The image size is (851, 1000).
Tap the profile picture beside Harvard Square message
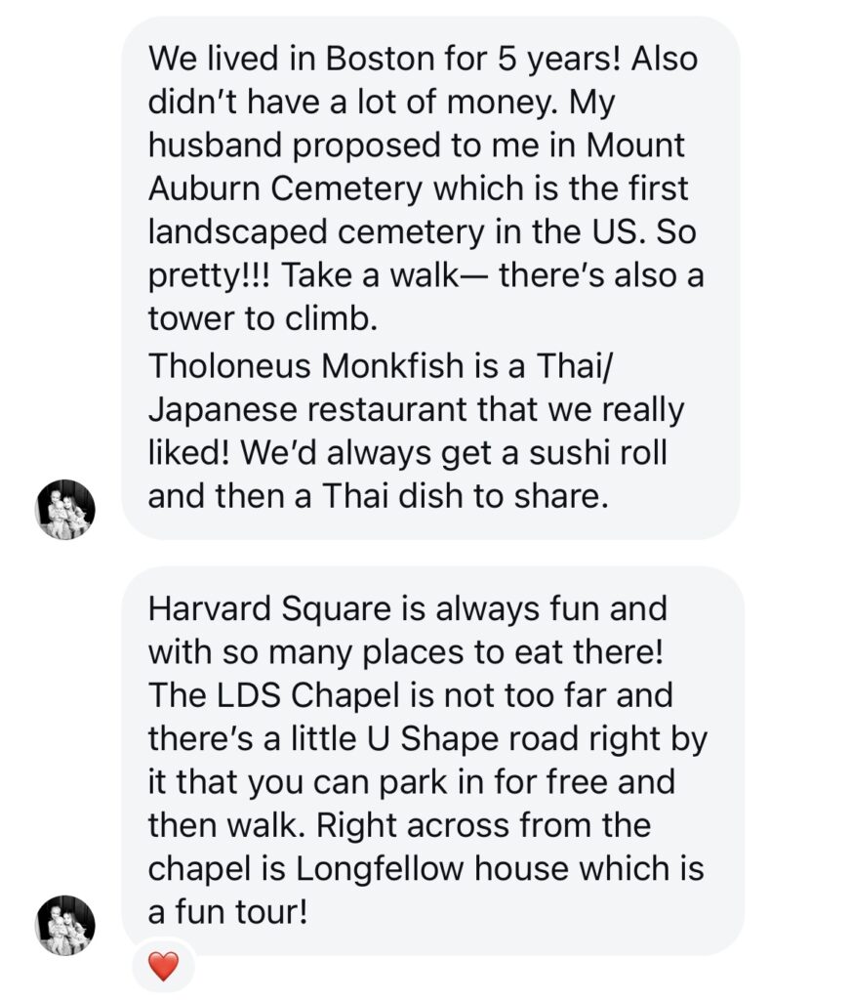pos(65,925)
